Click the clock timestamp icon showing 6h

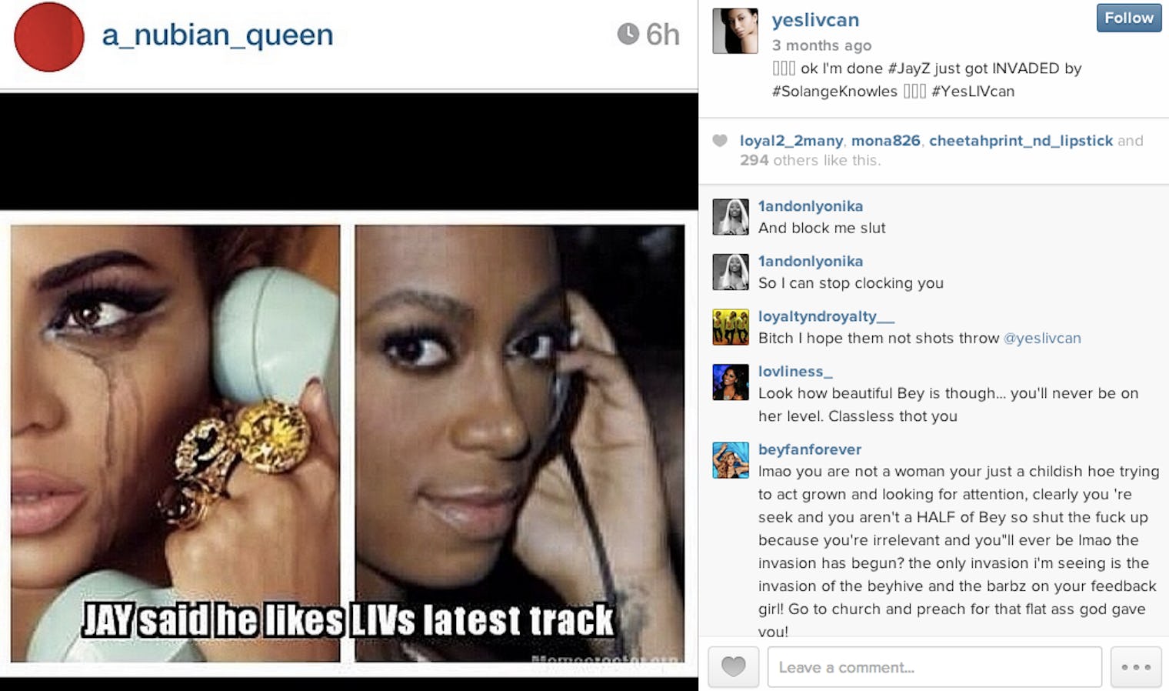click(628, 34)
